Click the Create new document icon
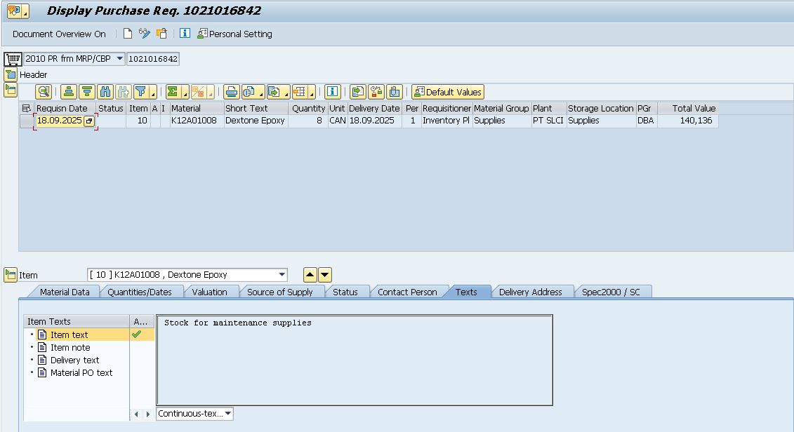Viewport: 794px width, 432px height. tap(128, 34)
